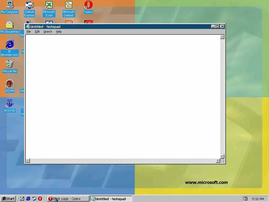269x202 pixels.
Task: Select the Microsoft Excel desktop shortcut
Action: click(x=49, y=9)
